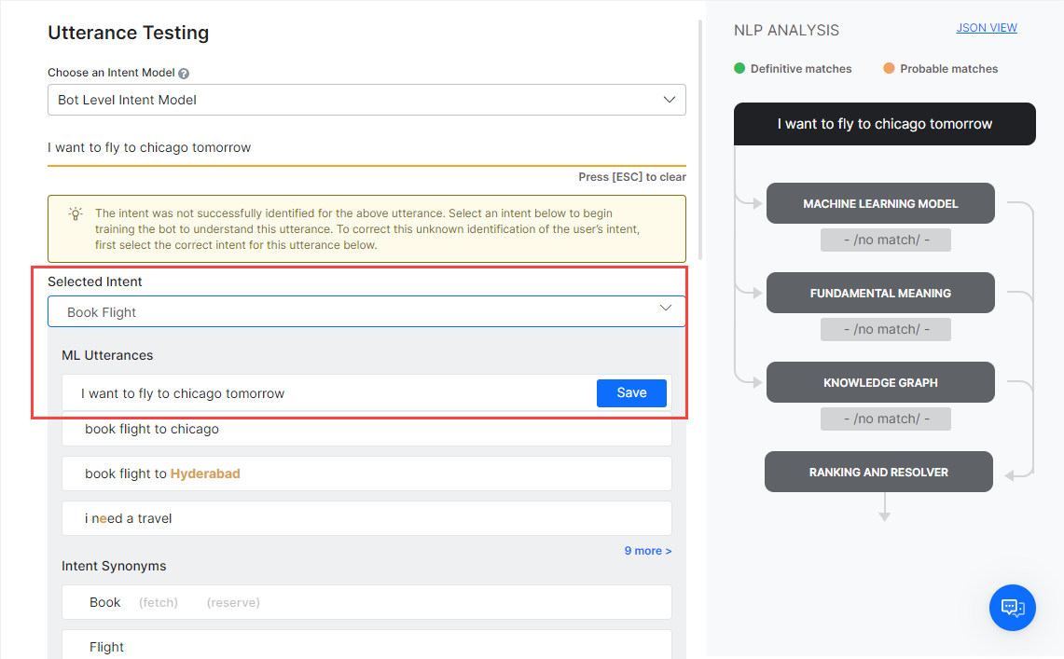Click the Intent Model dropdown chevron arrow

(669, 99)
